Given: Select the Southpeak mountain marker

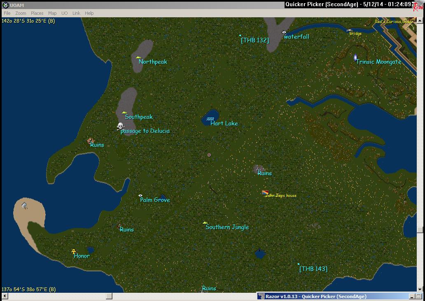Looking at the screenshot, I should [x=124, y=112].
